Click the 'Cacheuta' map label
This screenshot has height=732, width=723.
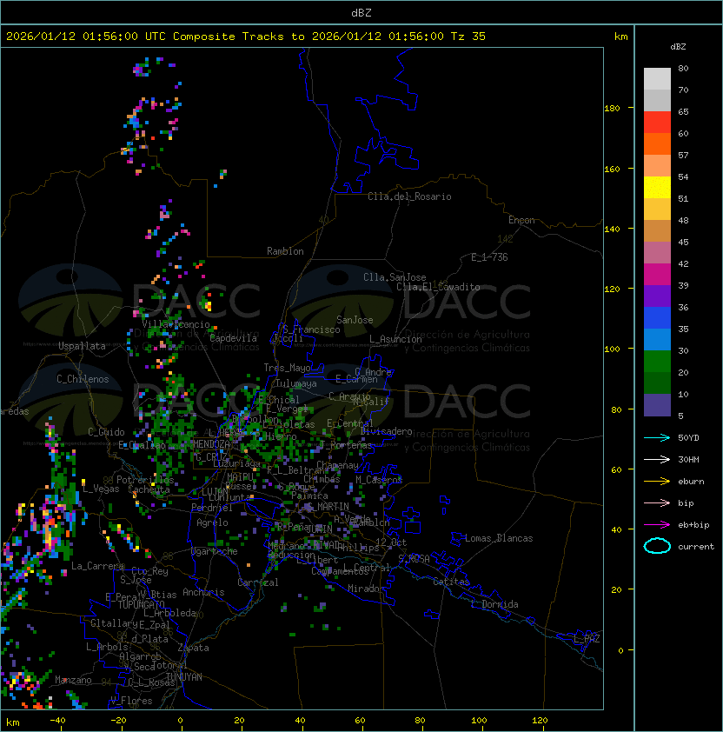point(149,489)
